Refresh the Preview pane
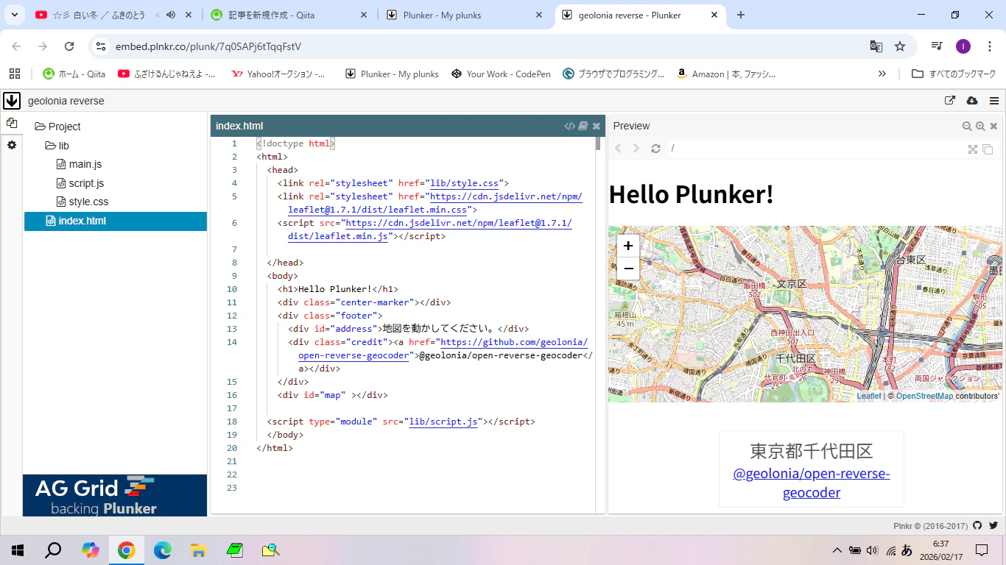This screenshot has width=1006, height=565. pyautogui.click(x=655, y=149)
